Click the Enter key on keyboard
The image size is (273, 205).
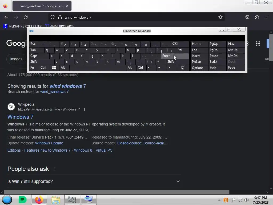point(175,56)
